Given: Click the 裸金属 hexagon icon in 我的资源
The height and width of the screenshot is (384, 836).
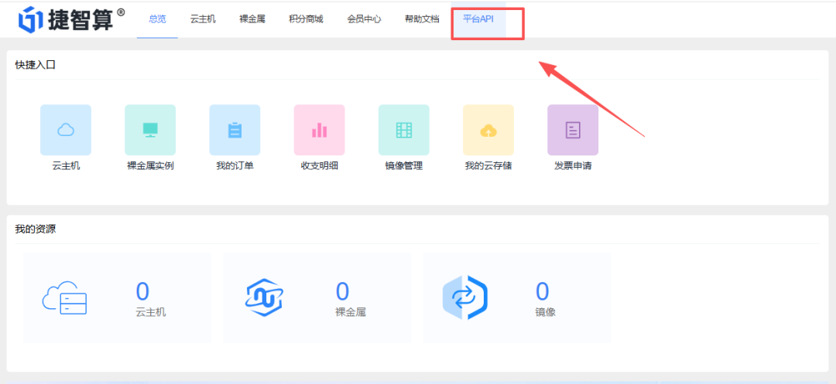Looking at the screenshot, I should [265, 298].
